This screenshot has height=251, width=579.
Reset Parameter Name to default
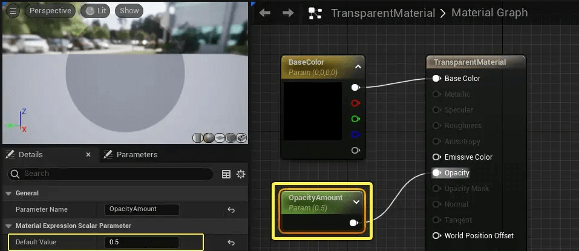pyautogui.click(x=231, y=210)
